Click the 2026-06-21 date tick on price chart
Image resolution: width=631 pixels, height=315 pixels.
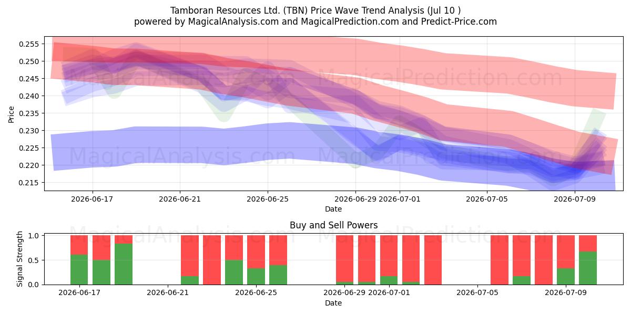[x=180, y=199]
